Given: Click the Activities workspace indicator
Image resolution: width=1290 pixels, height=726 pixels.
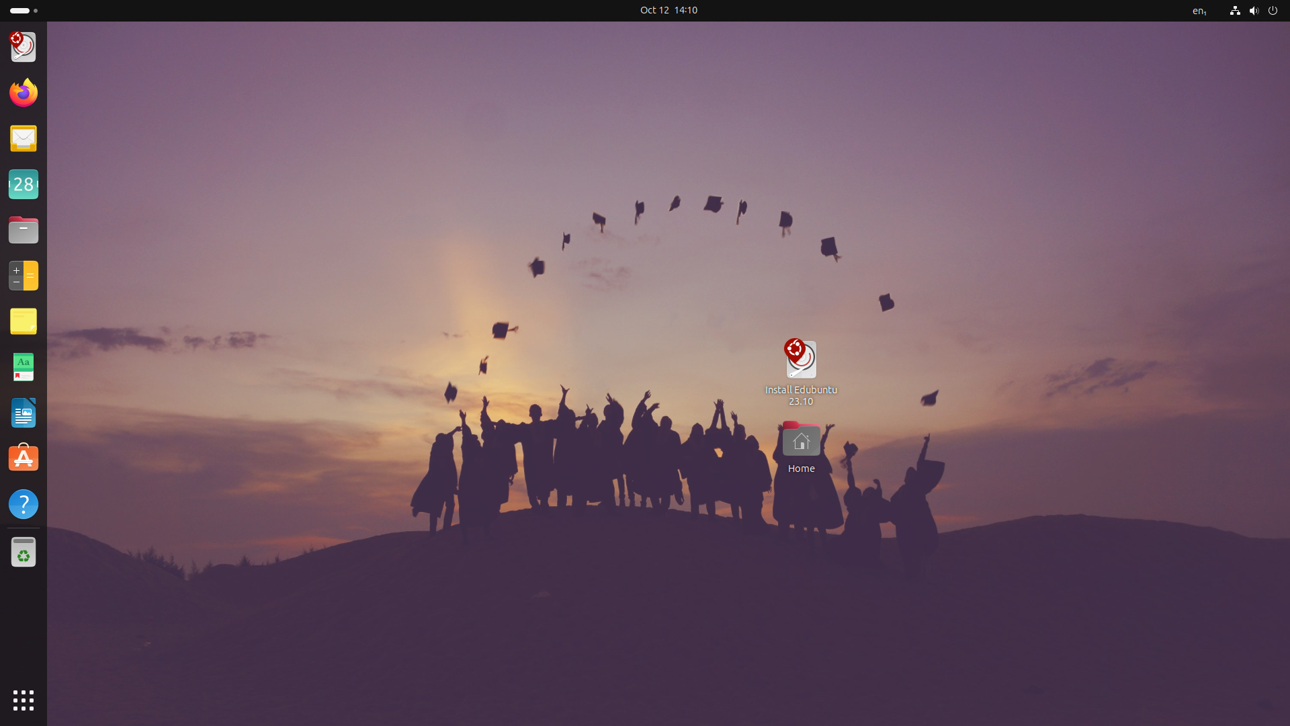Looking at the screenshot, I should pyautogui.click(x=24, y=11).
